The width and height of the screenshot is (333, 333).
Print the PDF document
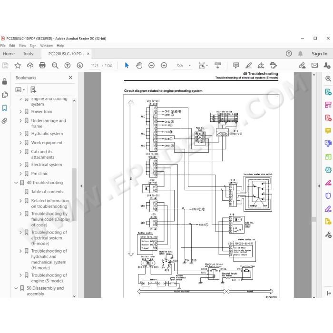click(42, 66)
